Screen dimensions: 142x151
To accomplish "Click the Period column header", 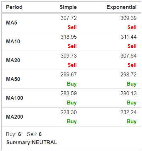I will pyautogui.click(x=14, y=7).
